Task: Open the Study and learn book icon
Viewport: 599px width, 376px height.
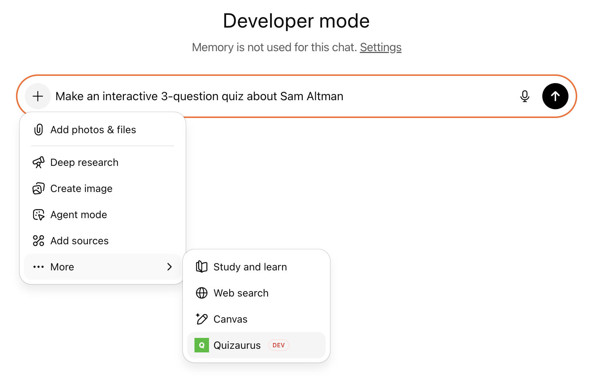Action: pyautogui.click(x=202, y=267)
